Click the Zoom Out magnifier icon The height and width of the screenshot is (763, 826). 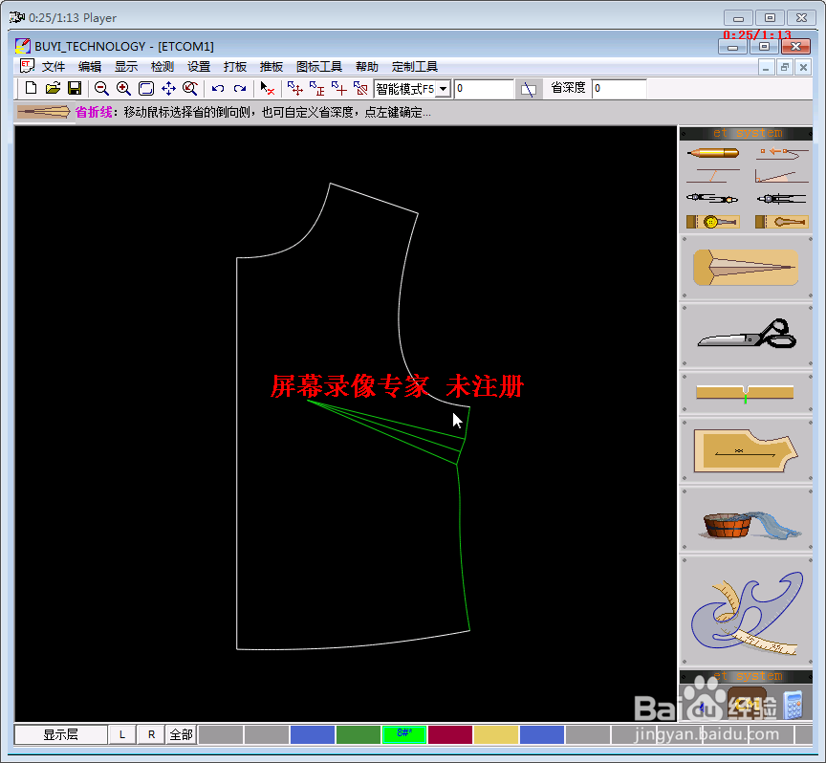pyautogui.click(x=101, y=89)
